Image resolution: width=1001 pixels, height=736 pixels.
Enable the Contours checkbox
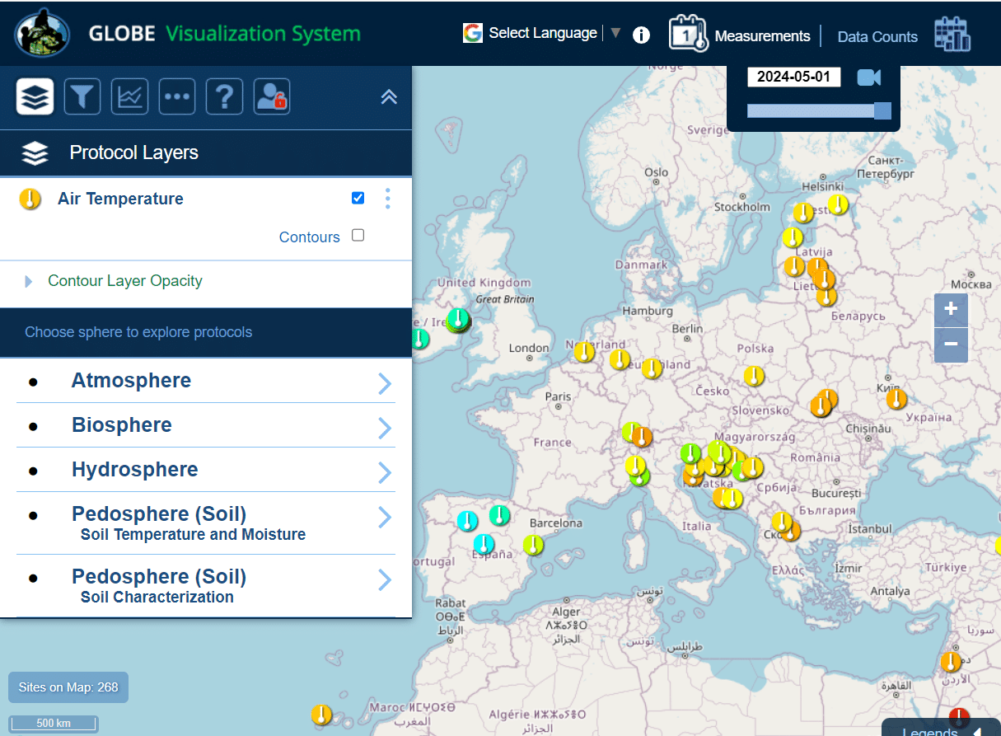coord(358,235)
